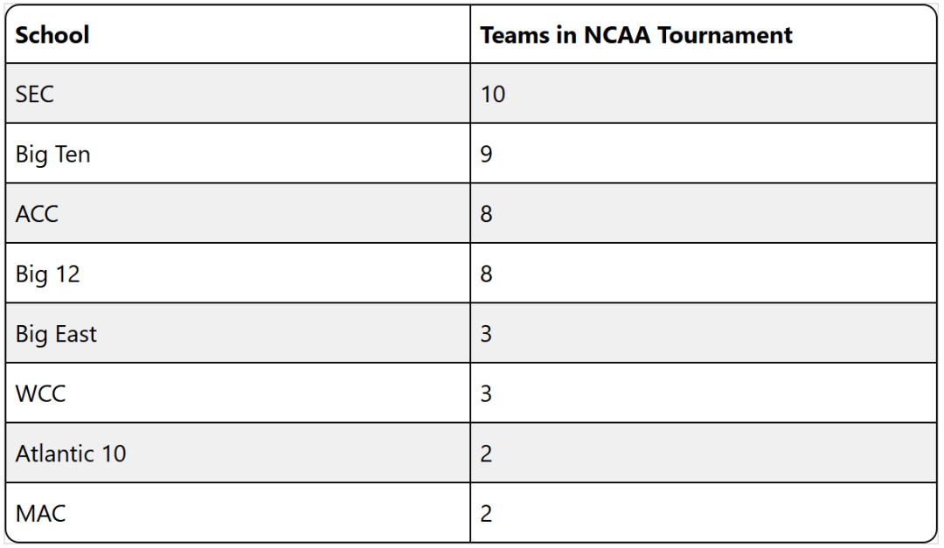Screen dimensions: 944x548
Task: Click the value 9 for Big Ten
Action: tap(487, 155)
